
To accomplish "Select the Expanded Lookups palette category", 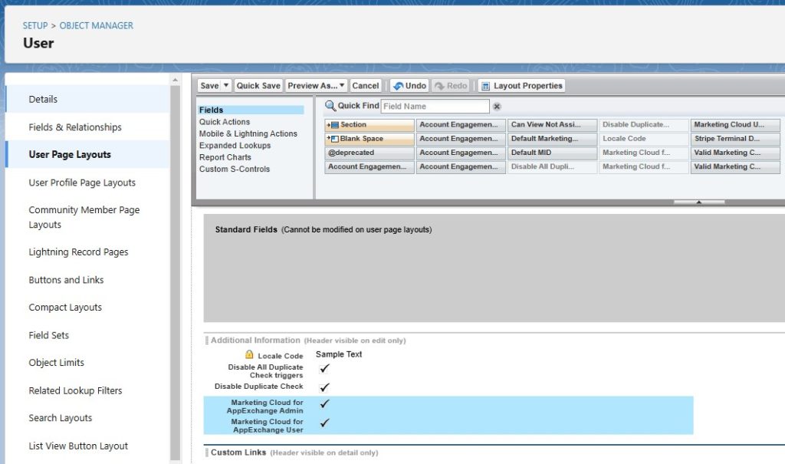I will pos(235,145).
